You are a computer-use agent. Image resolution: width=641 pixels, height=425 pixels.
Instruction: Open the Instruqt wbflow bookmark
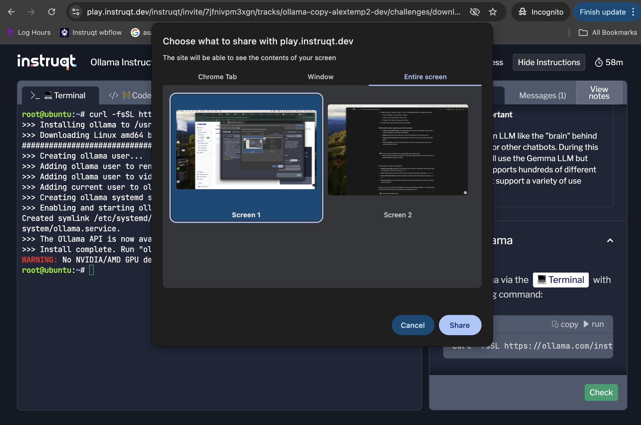91,33
